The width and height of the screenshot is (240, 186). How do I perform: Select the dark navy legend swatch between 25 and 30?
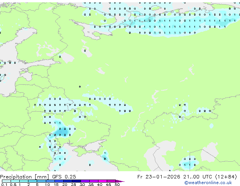(76, 181)
